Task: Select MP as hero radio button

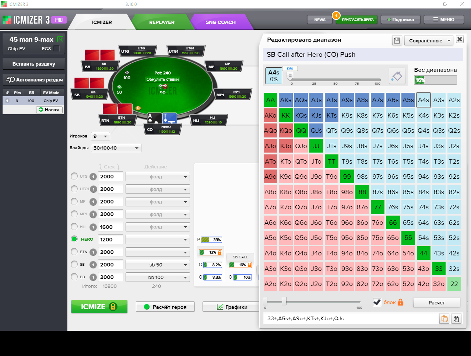Action: coord(74,201)
